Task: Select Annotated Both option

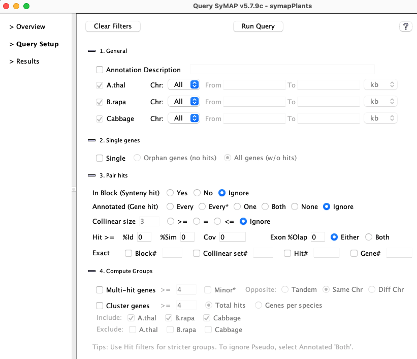Action: (265, 206)
